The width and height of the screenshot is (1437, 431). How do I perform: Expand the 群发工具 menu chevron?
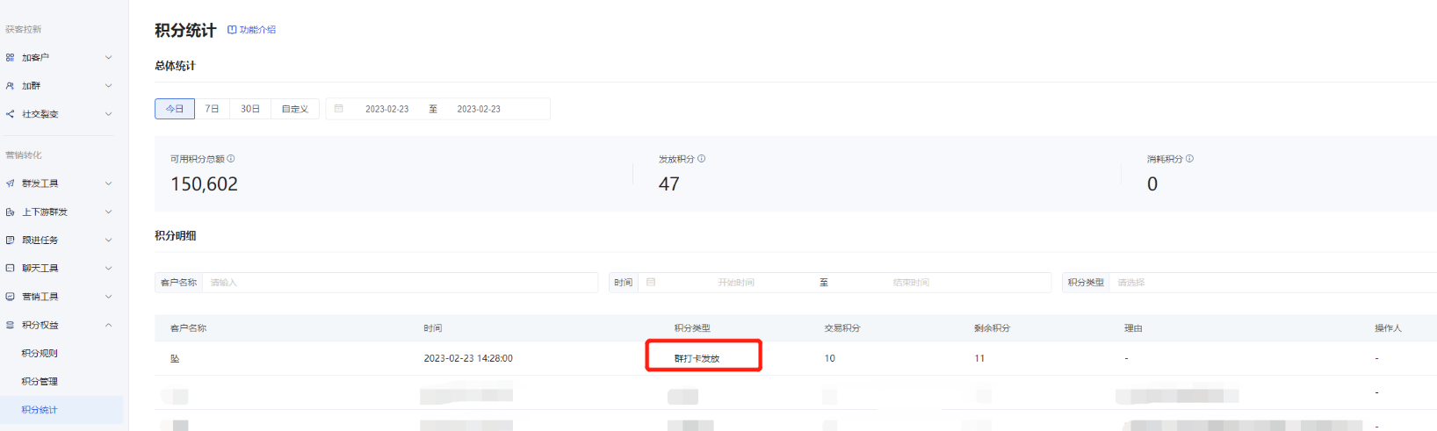[108, 183]
